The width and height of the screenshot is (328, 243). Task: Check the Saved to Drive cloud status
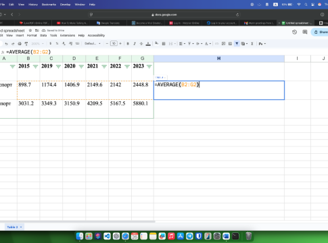click(53, 30)
